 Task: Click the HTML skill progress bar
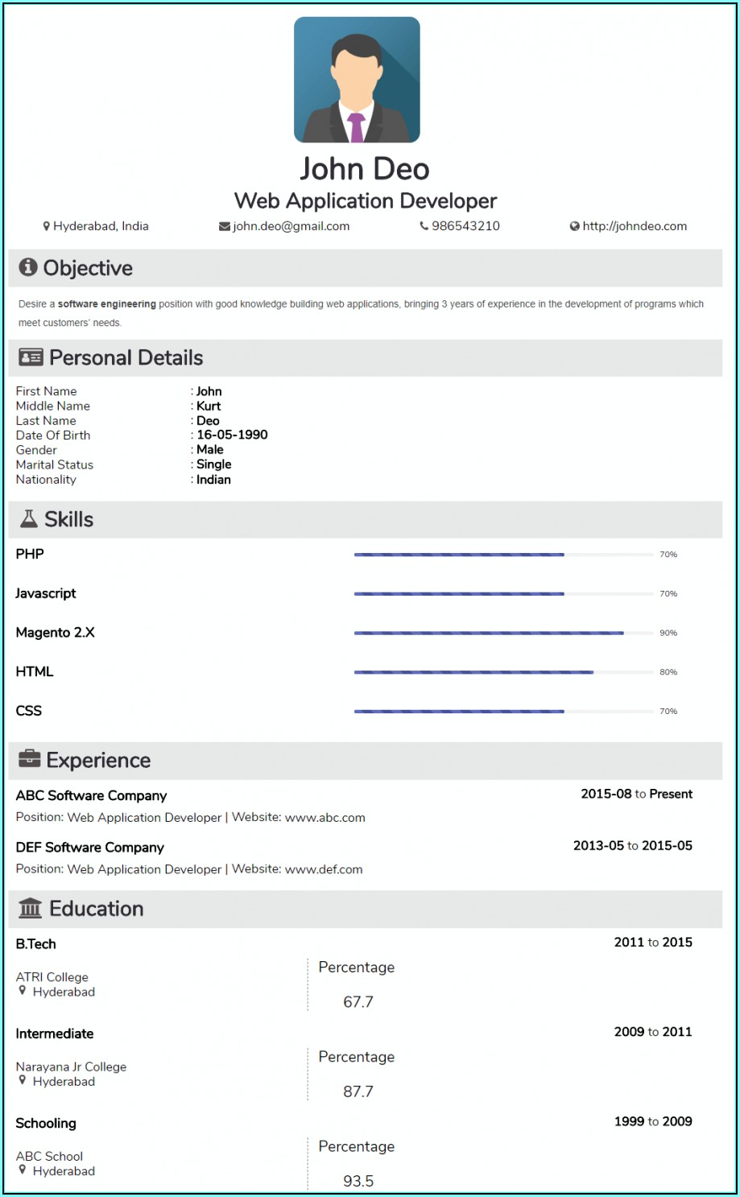pos(503,672)
